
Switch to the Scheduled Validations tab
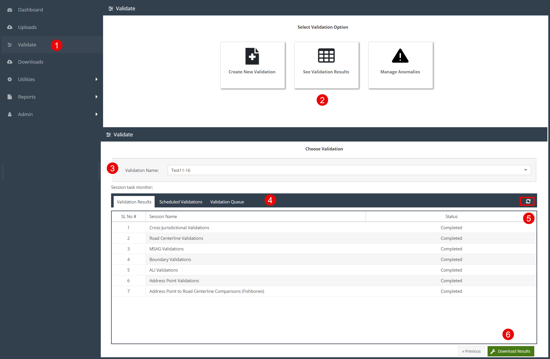(x=181, y=202)
